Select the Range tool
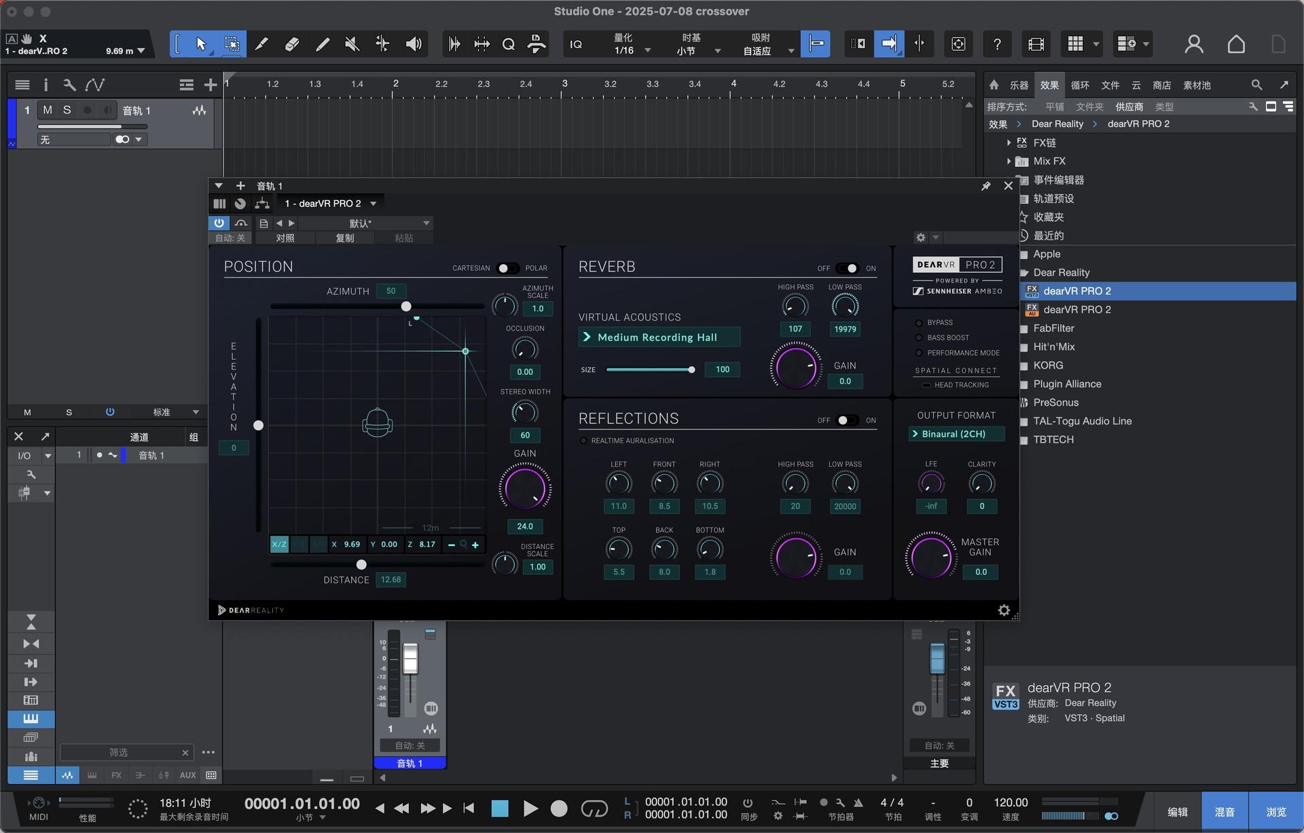 click(x=232, y=44)
